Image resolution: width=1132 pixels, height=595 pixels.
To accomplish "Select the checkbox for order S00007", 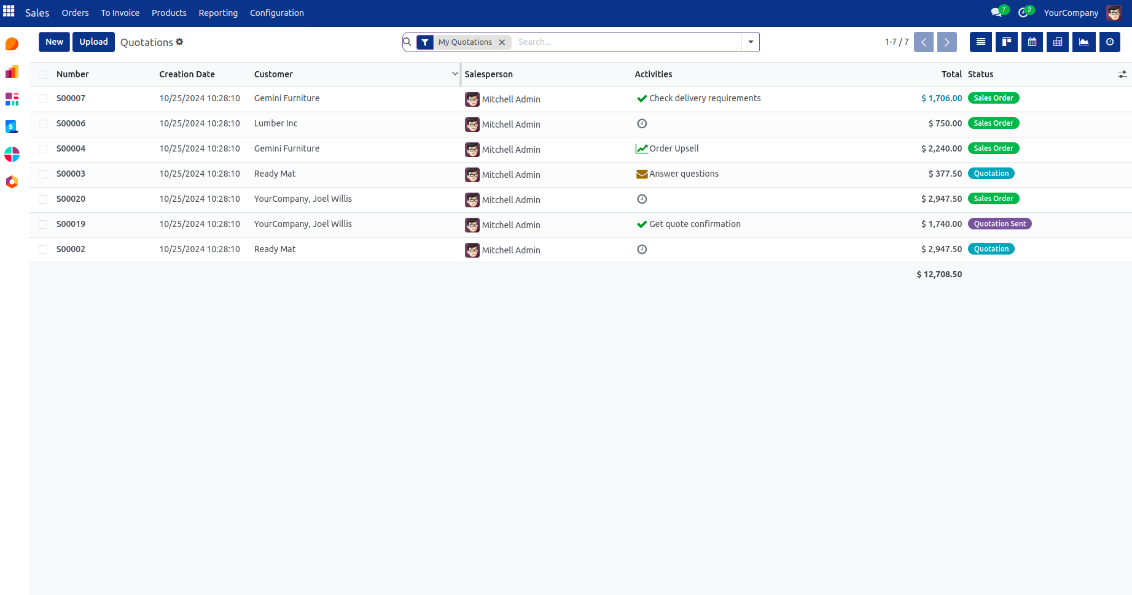I will pyautogui.click(x=43, y=99).
